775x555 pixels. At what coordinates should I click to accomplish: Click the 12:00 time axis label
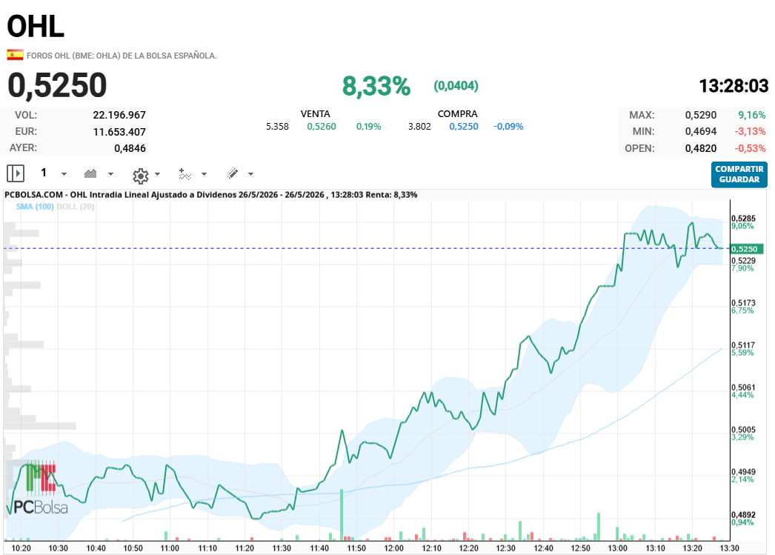(x=394, y=548)
